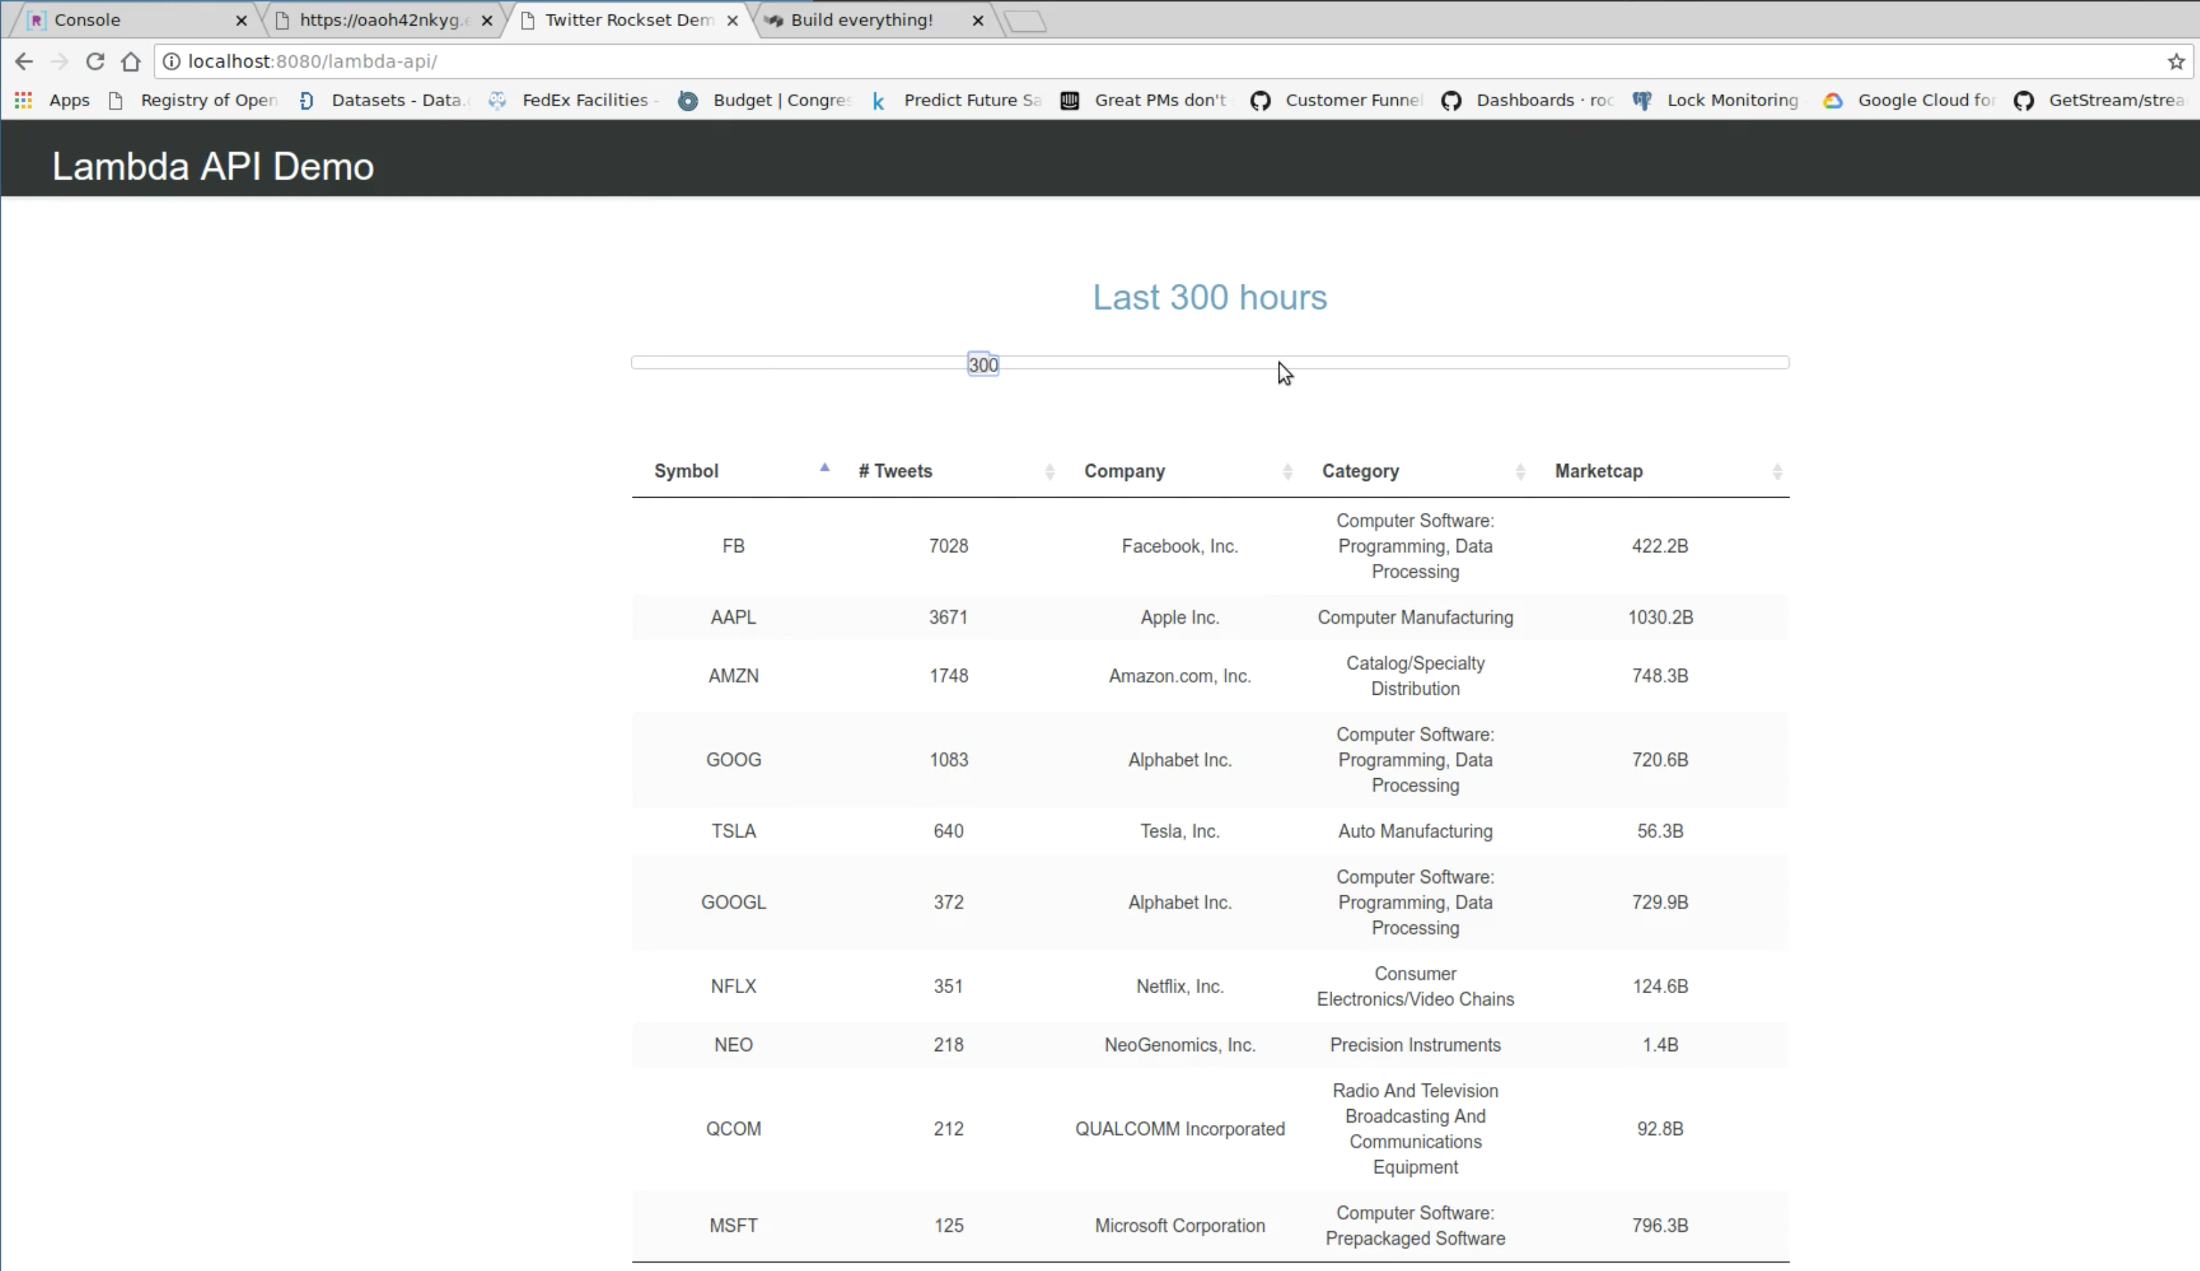Image resolution: width=2200 pixels, height=1271 pixels.
Task: Switch to the Console tab
Action: (x=88, y=20)
